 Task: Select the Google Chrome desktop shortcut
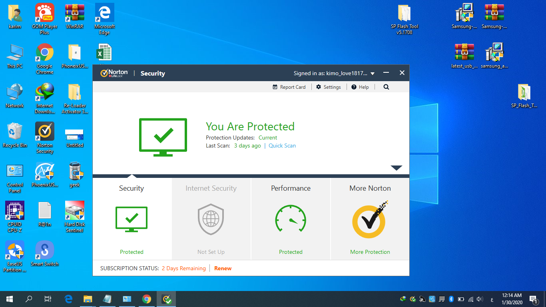pos(45,59)
